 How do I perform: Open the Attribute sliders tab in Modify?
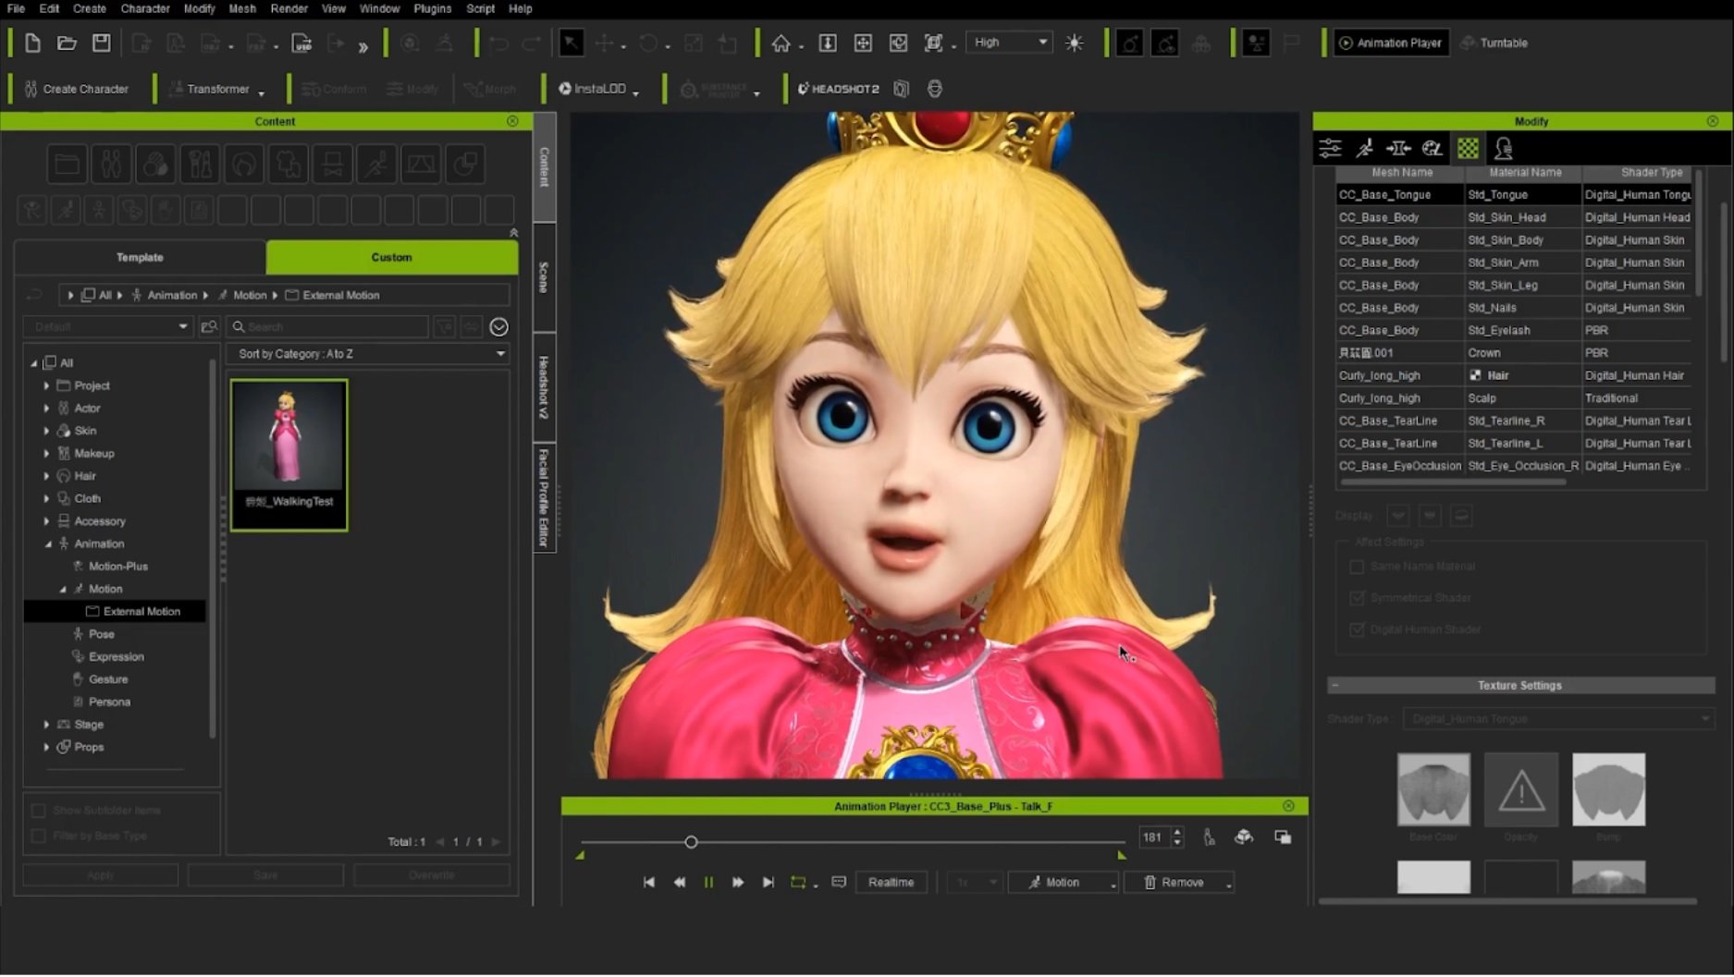point(1330,148)
